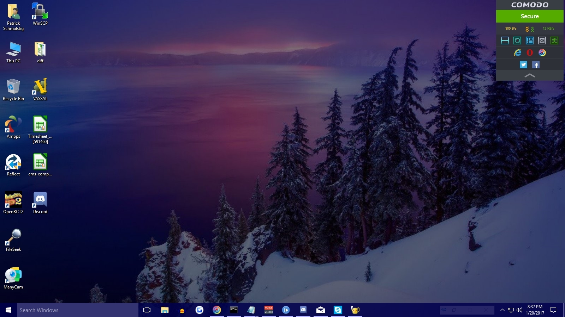The height and width of the screenshot is (317, 565).
Task: Collapse the Comodo widget with chevron
Action: 530,75
